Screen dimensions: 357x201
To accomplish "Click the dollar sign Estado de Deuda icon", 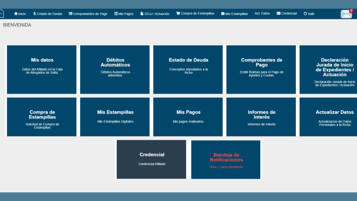I will 35,14.
